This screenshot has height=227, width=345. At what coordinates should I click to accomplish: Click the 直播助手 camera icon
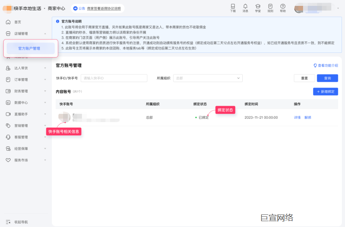point(8,114)
